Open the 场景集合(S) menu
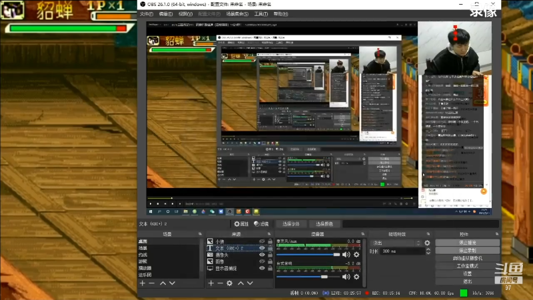 (237, 14)
